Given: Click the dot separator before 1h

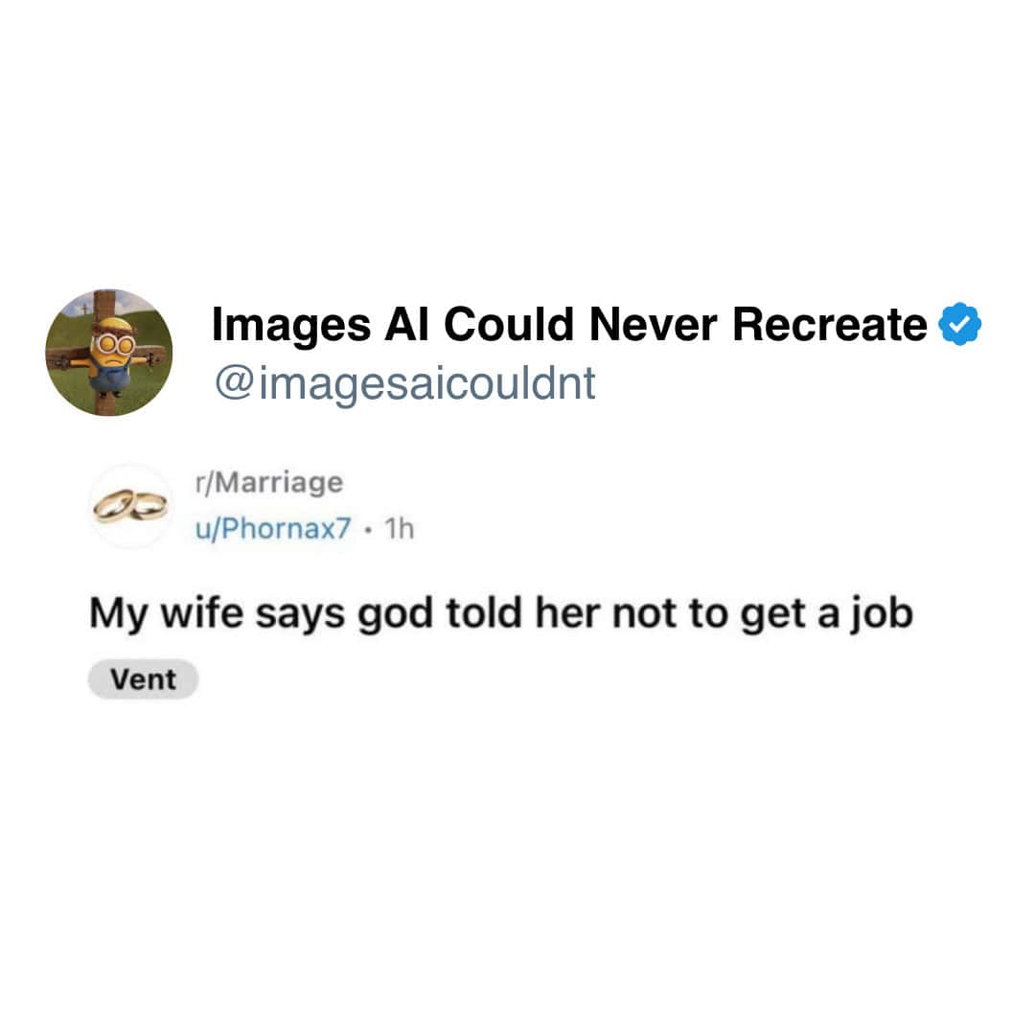Looking at the screenshot, I should pos(368,529).
